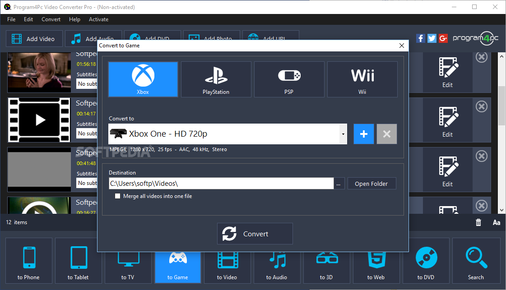This screenshot has height=290, width=506.
Task: Open subtitles dropdown for 00:14:17 video
Action: pos(87,133)
